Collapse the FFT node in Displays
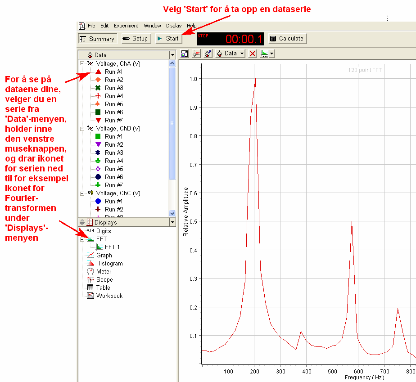Viewport: 416px width, 382px height. click(x=82, y=239)
